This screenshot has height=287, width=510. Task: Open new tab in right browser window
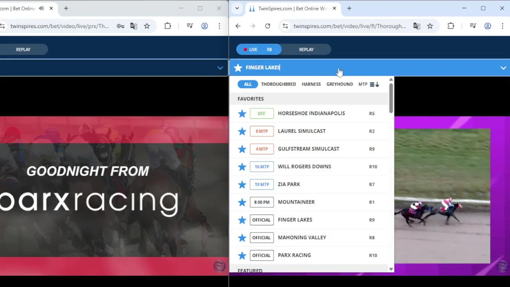[349, 8]
